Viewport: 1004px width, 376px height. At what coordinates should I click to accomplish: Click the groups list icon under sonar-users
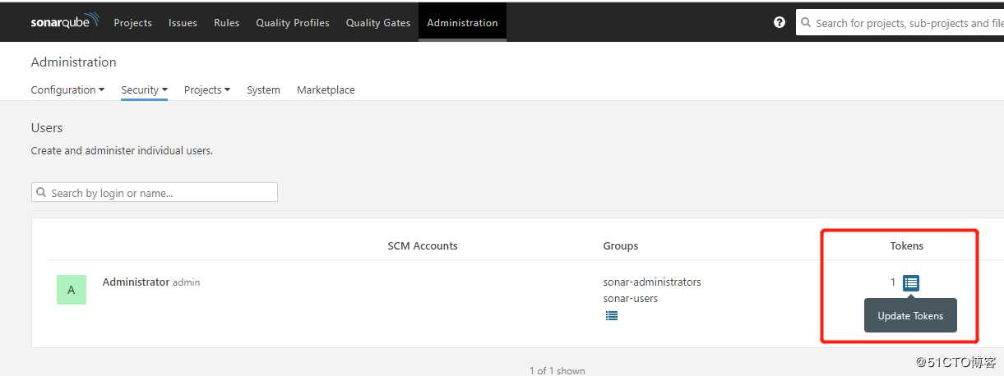(x=611, y=315)
